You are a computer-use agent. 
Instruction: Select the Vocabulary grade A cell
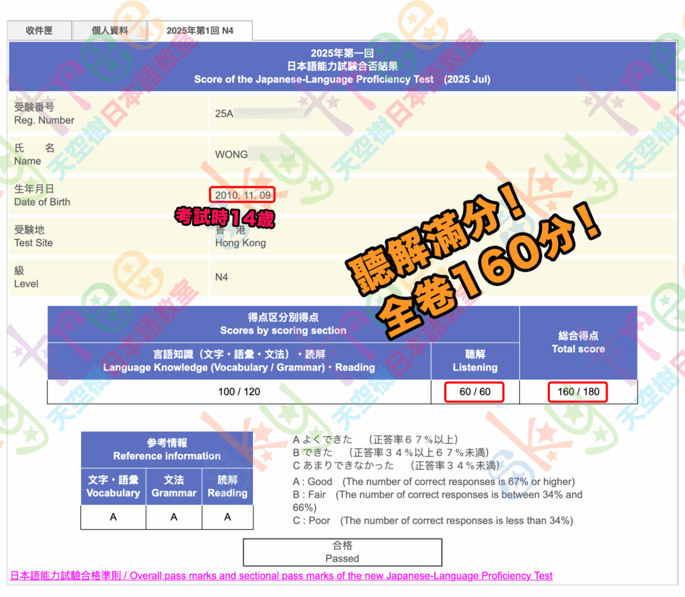pos(113,517)
